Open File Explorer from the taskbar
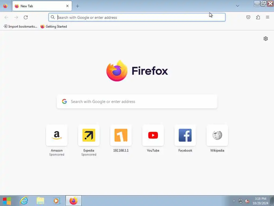The image size is (274, 206). tap(40, 201)
